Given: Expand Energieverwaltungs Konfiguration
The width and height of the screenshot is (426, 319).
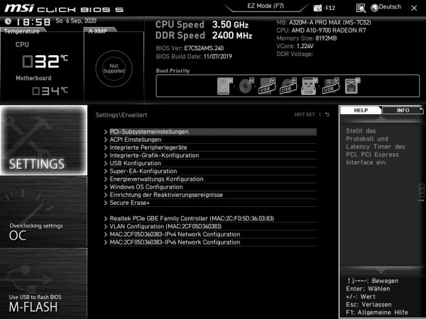Looking at the screenshot, I should click(x=210, y=179).
